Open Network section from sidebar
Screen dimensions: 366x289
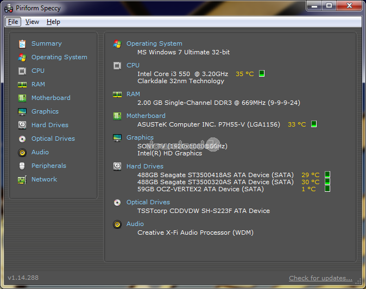tap(44, 179)
